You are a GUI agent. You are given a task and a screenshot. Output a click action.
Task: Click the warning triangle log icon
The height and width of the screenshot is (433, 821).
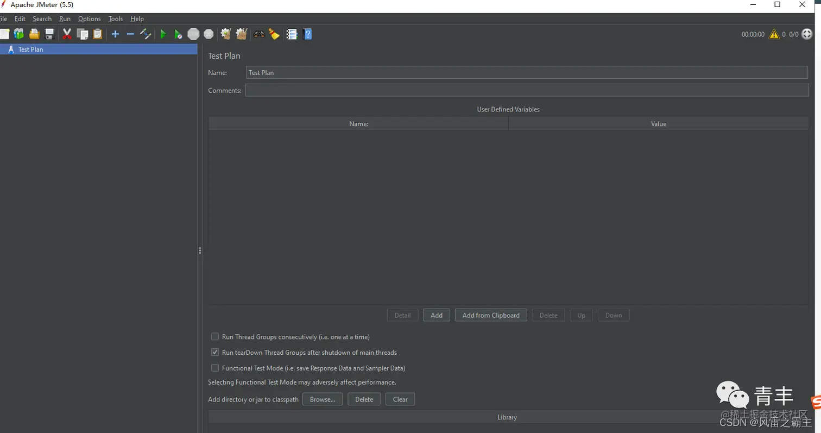point(774,34)
